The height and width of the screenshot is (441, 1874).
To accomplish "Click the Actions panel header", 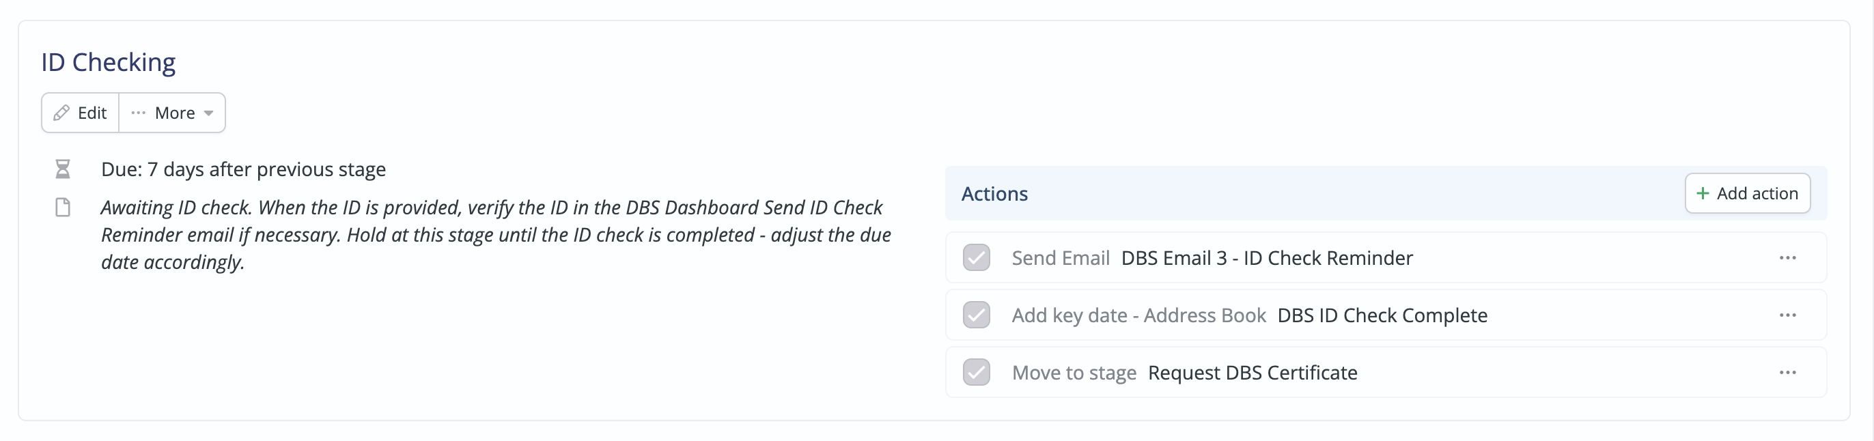I will [x=1385, y=194].
